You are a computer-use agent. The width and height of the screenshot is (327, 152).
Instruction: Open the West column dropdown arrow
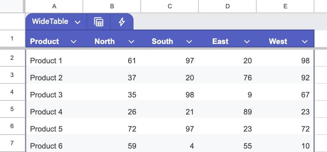[305, 42]
